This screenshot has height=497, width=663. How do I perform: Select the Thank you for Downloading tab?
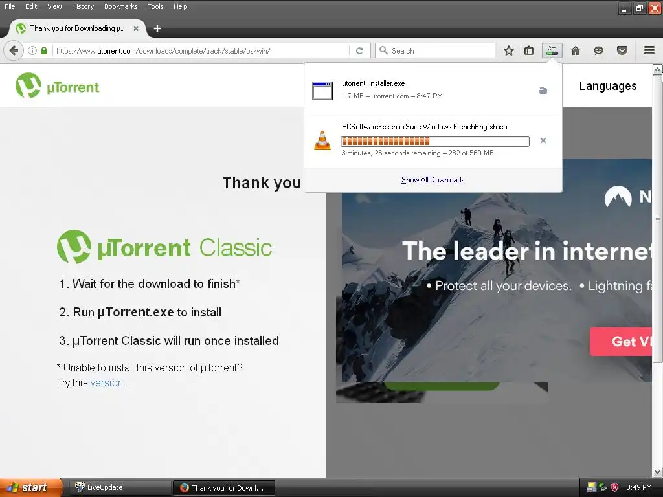pyautogui.click(x=77, y=28)
